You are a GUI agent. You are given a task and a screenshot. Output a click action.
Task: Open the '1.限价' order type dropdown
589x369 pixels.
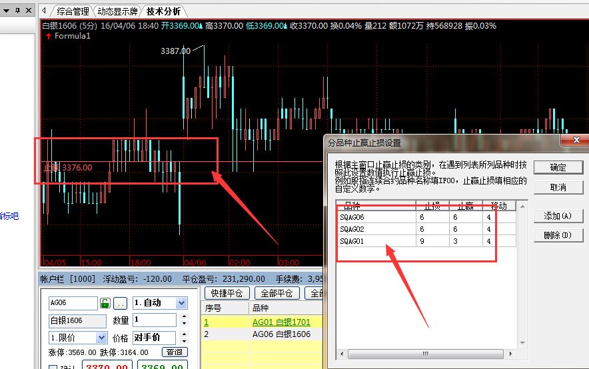point(101,338)
